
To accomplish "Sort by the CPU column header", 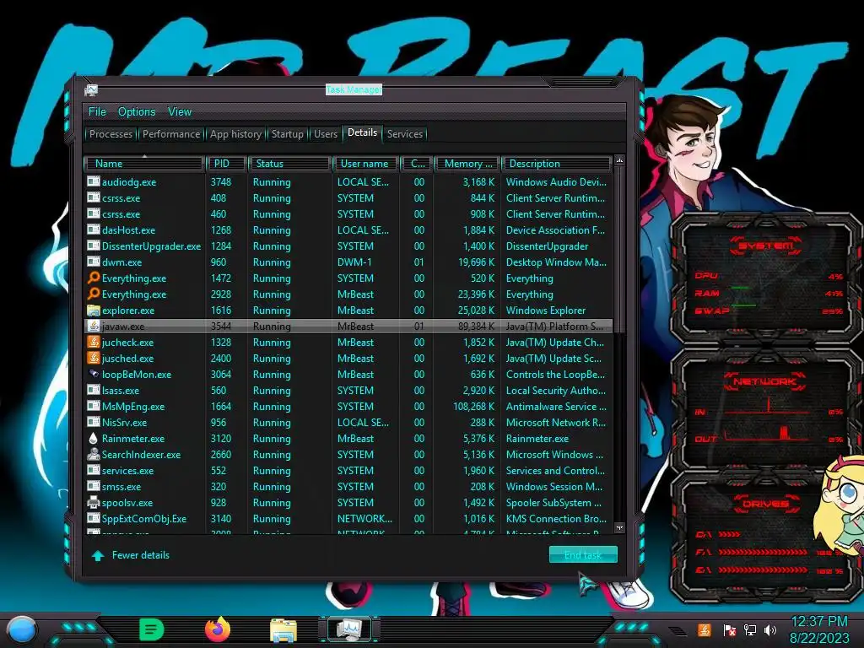I will (417, 164).
